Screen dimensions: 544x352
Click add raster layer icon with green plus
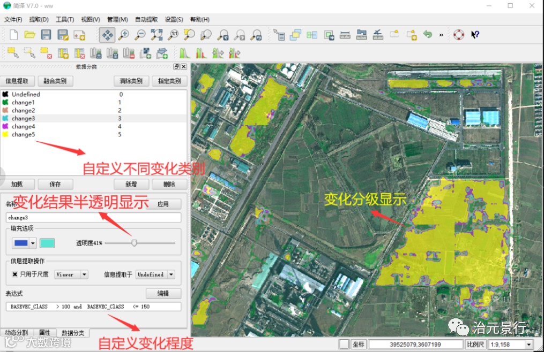tap(145, 53)
